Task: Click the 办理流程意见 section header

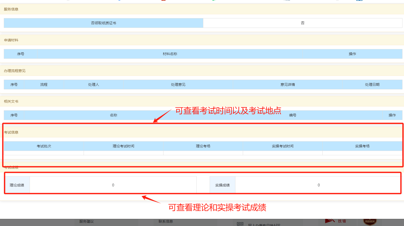Action: coord(15,71)
